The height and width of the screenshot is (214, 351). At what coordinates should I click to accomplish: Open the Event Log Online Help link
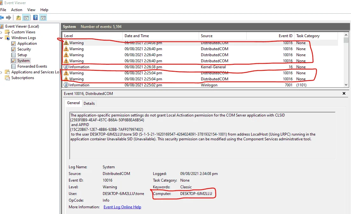122,207
